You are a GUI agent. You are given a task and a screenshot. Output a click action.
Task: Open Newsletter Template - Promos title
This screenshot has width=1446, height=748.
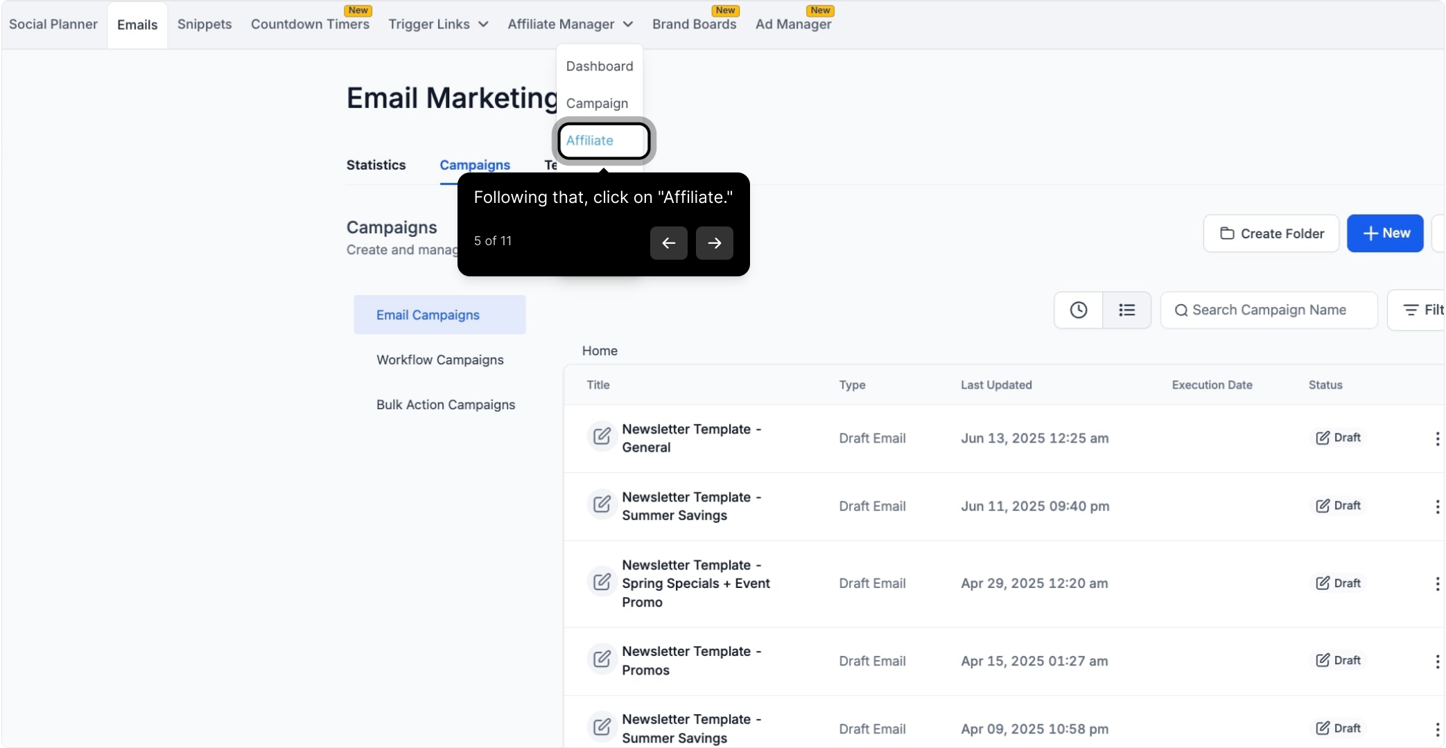(x=691, y=661)
